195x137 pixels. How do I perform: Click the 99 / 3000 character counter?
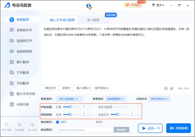(x=184, y=88)
